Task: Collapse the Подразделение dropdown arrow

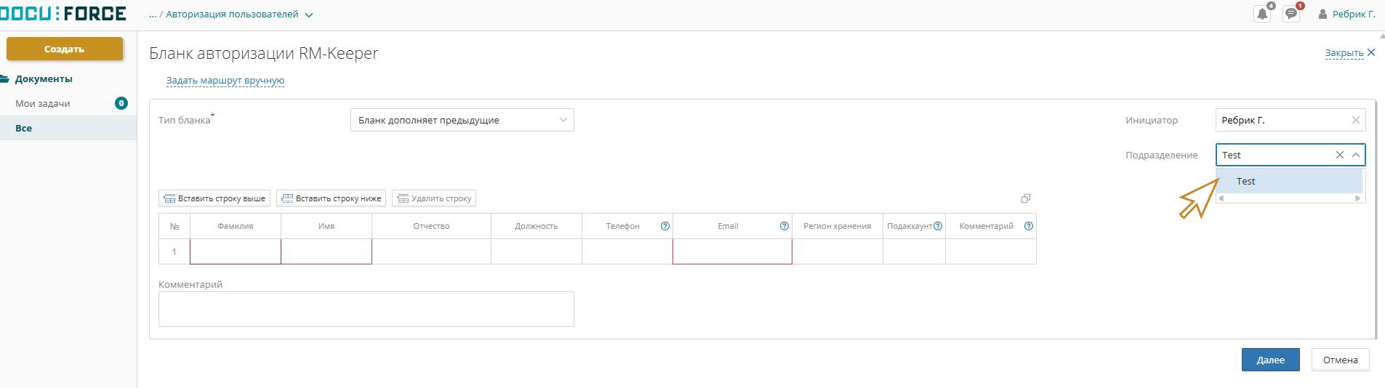Action: click(1356, 155)
